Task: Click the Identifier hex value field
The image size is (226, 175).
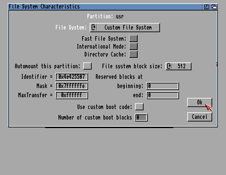Action: (x=72, y=77)
